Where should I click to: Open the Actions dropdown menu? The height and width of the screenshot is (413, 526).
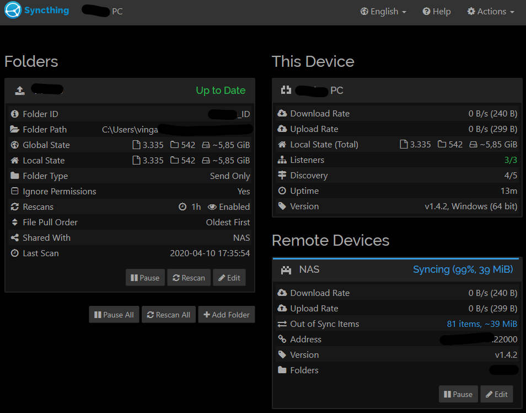coord(491,12)
